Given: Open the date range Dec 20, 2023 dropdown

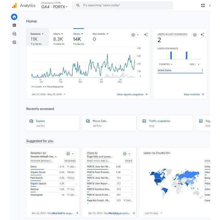Looking at the screenshot, I should pyautogui.click(x=49, y=94).
